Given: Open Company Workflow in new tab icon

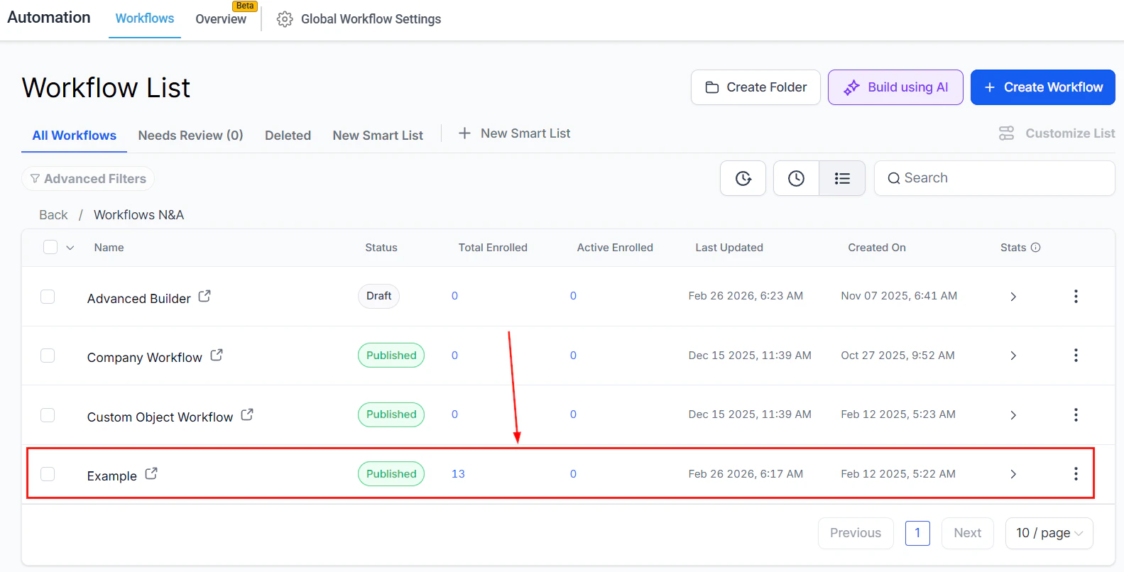Looking at the screenshot, I should coord(217,355).
